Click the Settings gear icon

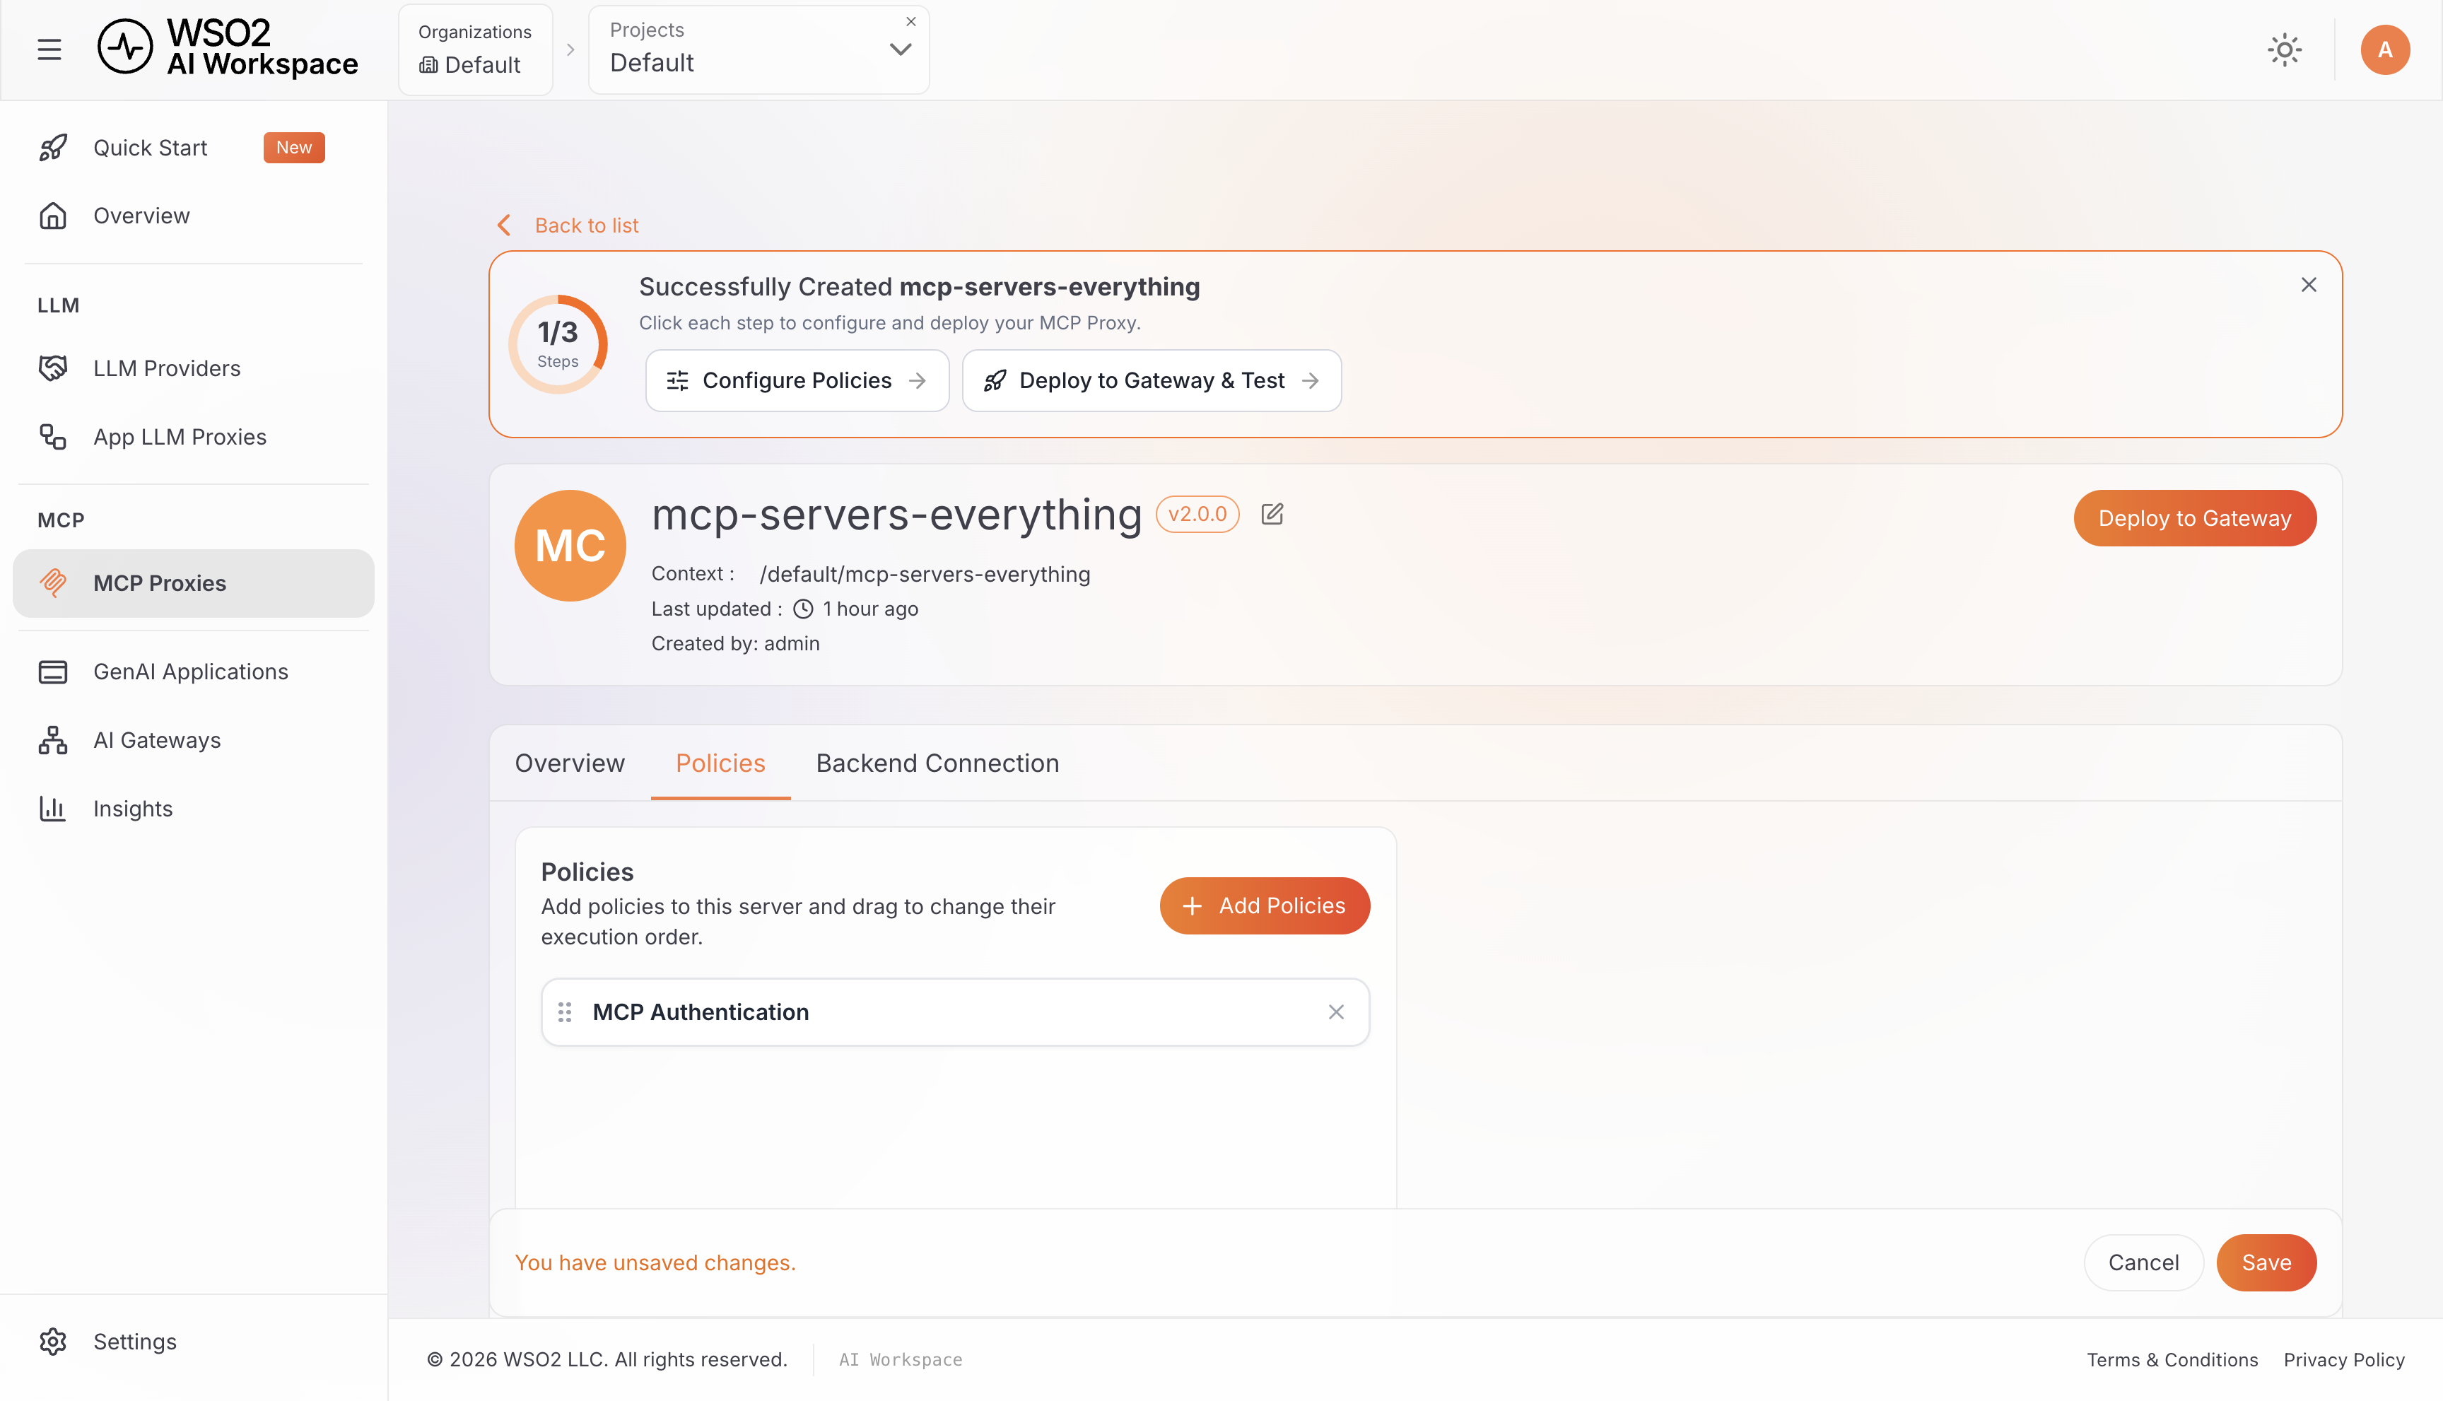53,1342
